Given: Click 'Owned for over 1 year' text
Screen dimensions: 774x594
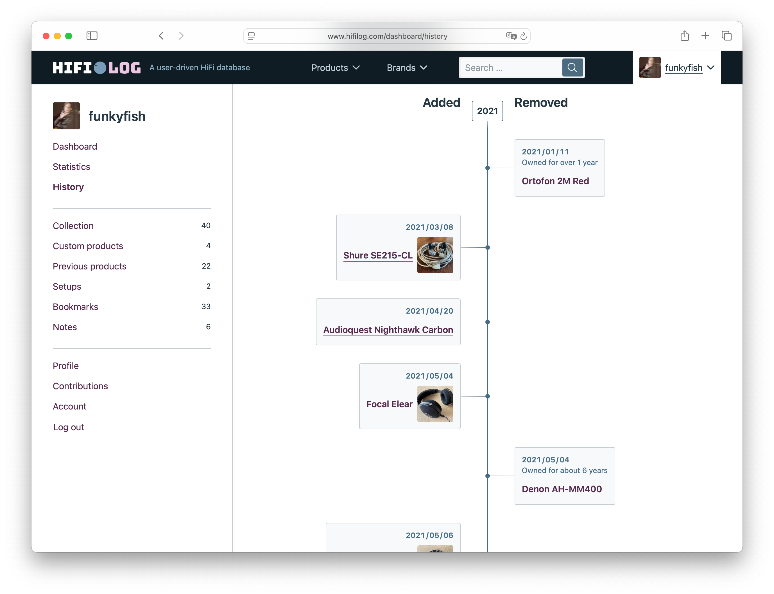Looking at the screenshot, I should (x=560, y=162).
